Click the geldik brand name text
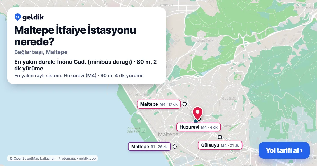The width and height of the screenshot is (317, 166). [x=33, y=17]
